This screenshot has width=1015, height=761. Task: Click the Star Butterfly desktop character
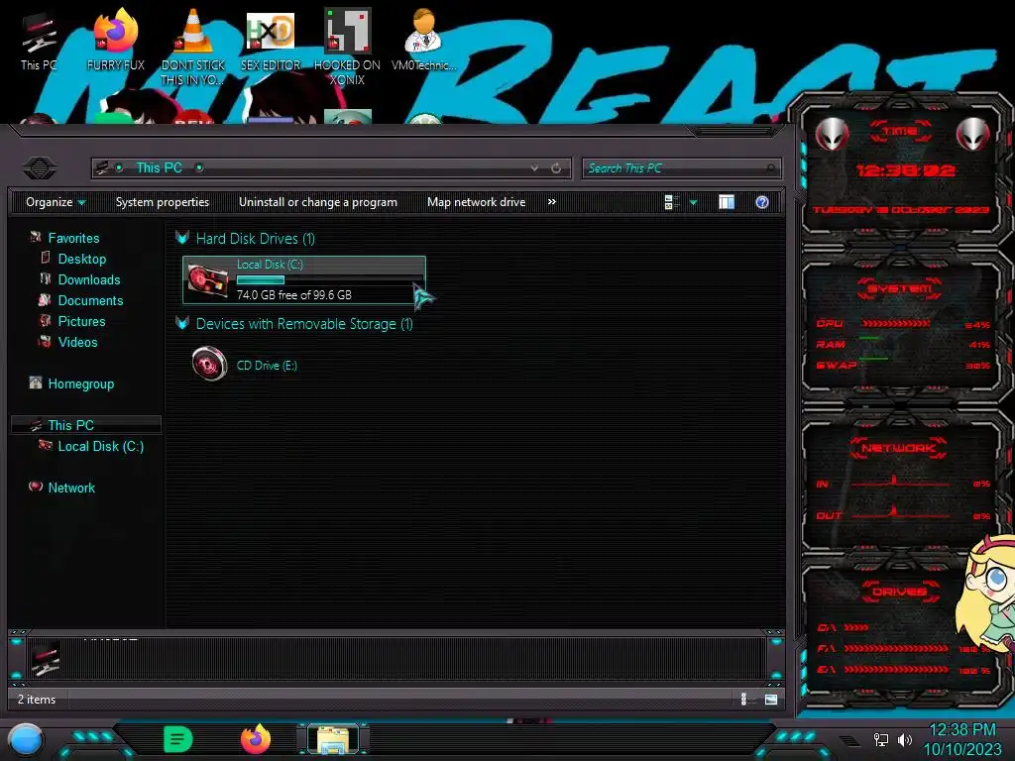pyautogui.click(x=986, y=593)
